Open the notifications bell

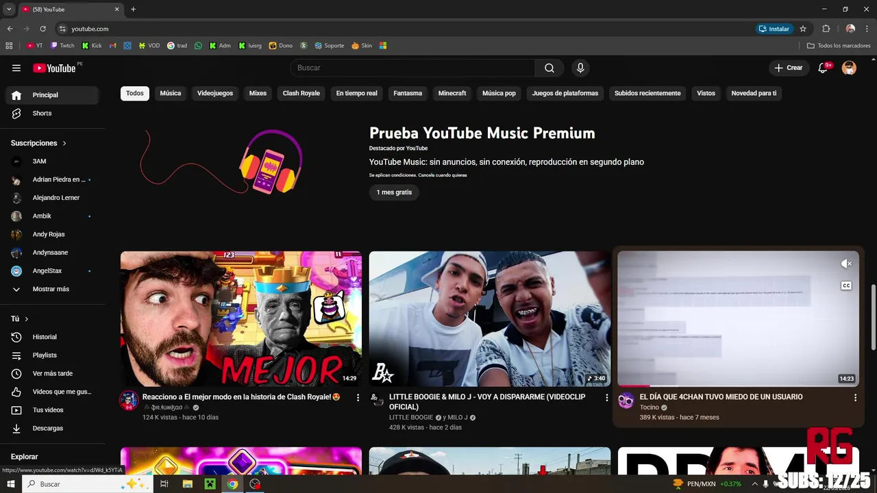click(823, 68)
